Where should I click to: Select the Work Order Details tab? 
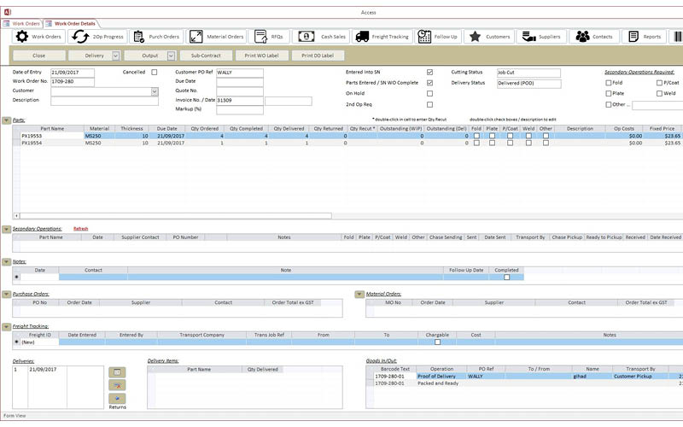pos(71,24)
